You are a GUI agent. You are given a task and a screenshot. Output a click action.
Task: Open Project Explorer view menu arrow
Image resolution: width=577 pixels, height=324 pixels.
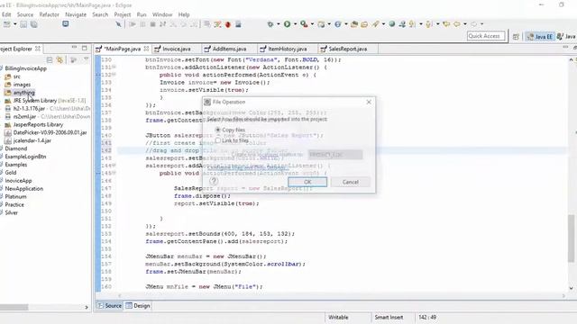tap(87, 59)
